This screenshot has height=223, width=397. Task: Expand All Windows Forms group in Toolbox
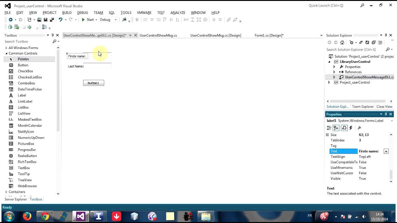click(x=6, y=48)
